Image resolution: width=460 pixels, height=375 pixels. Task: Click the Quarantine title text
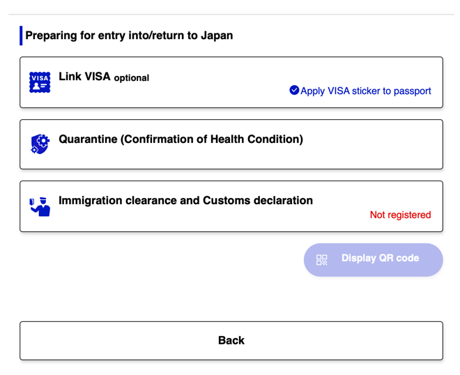pos(181,139)
